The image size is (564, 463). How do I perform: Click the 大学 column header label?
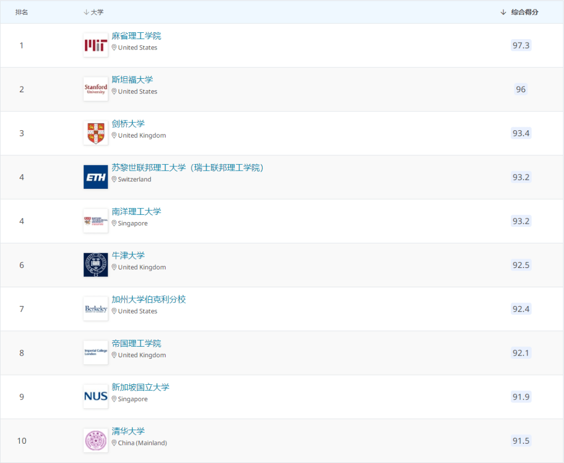(97, 12)
